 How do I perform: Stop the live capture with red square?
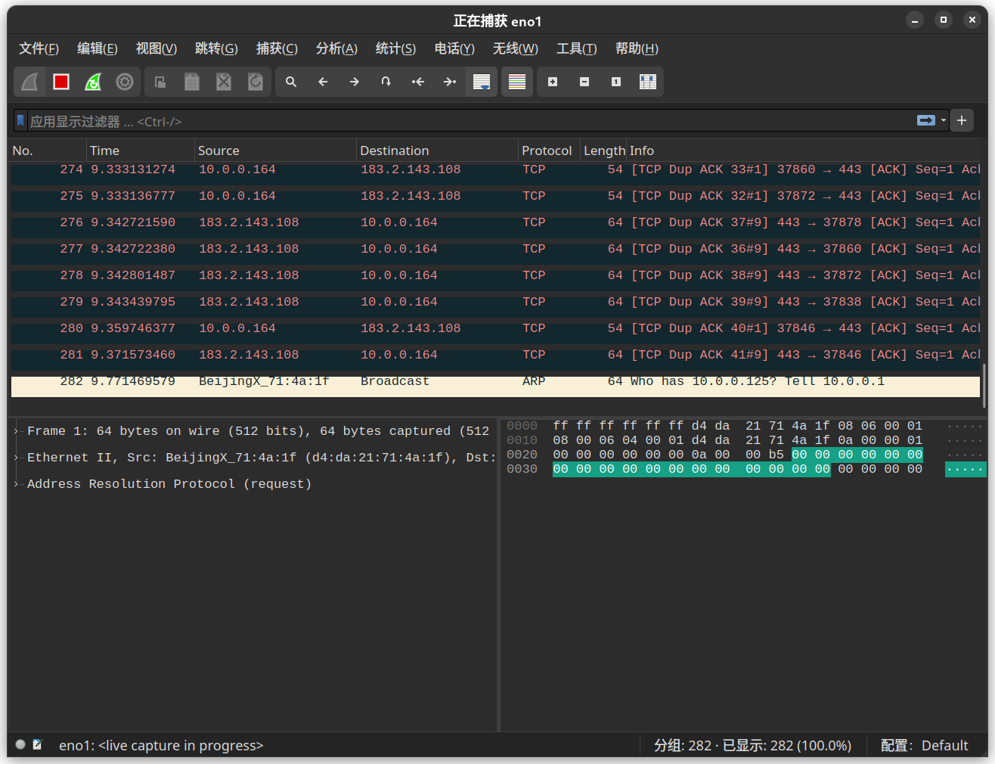[61, 82]
